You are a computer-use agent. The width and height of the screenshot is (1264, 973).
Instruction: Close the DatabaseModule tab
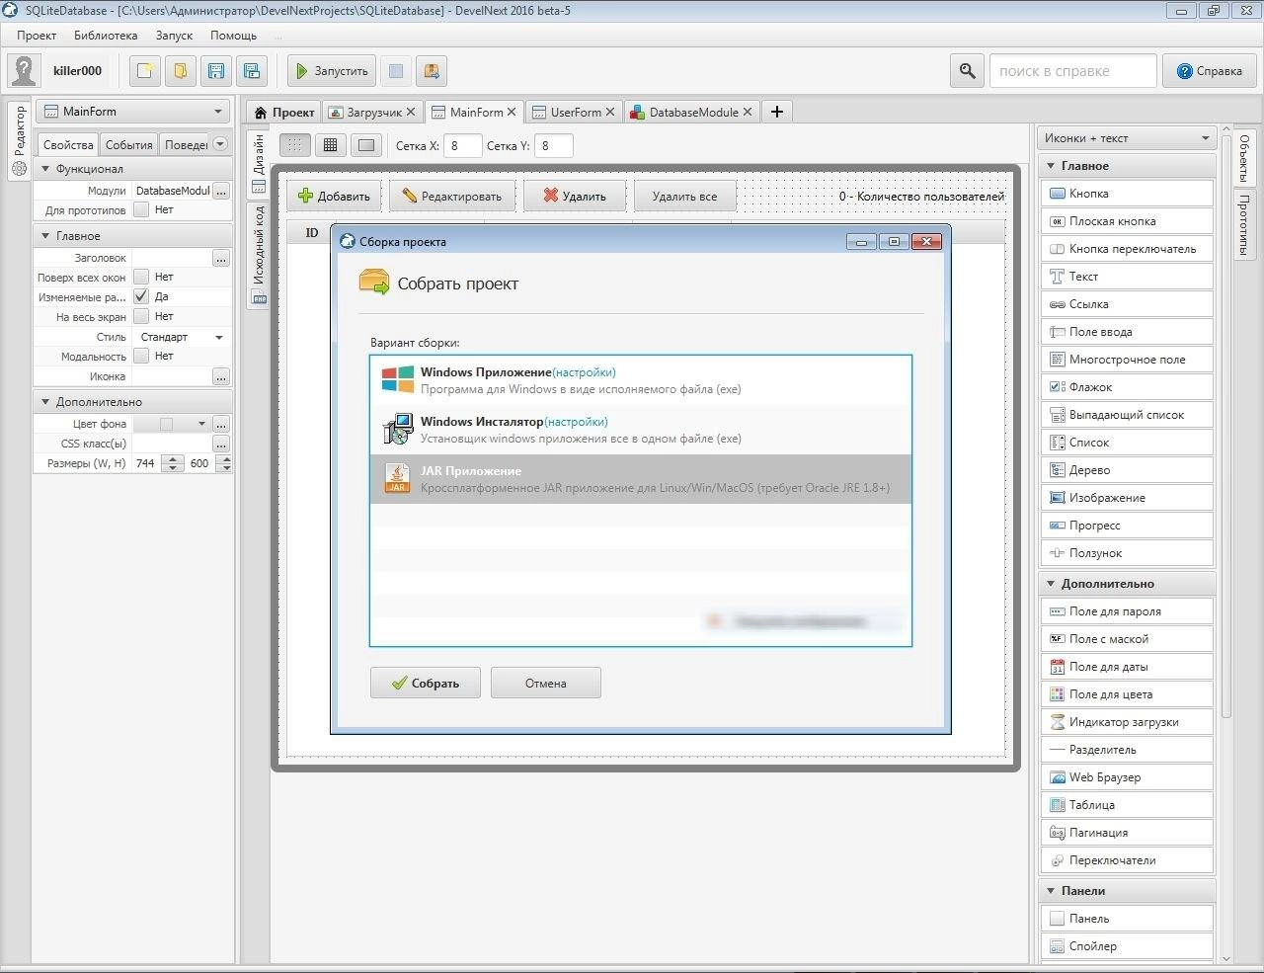coord(748,112)
